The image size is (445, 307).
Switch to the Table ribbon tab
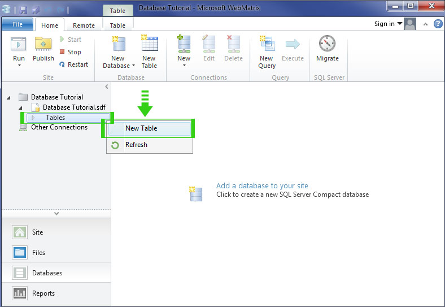pyautogui.click(x=117, y=25)
